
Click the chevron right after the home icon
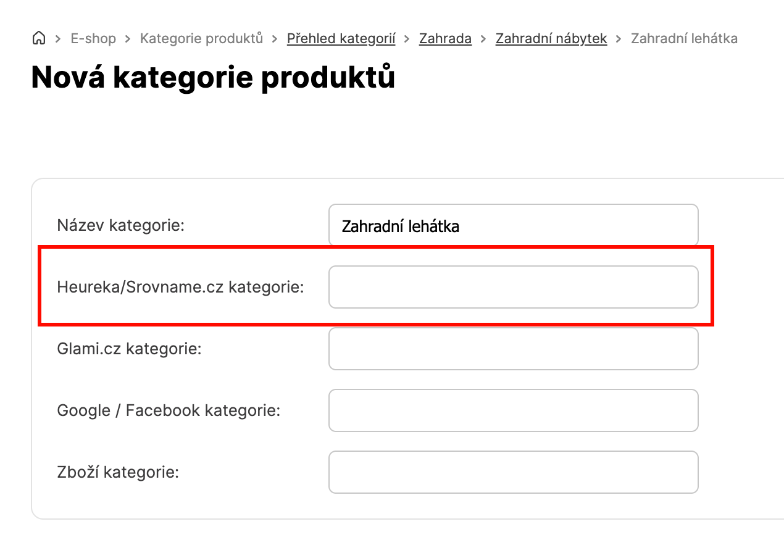click(58, 39)
